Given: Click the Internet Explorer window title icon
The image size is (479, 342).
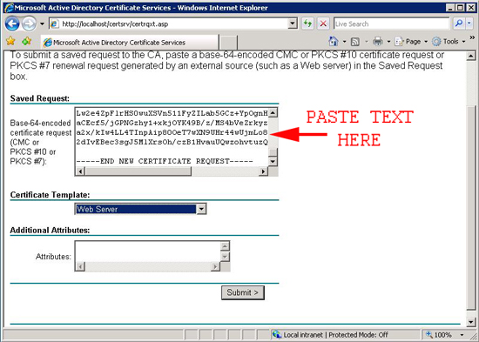Looking at the screenshot, I should pos(9,7).
